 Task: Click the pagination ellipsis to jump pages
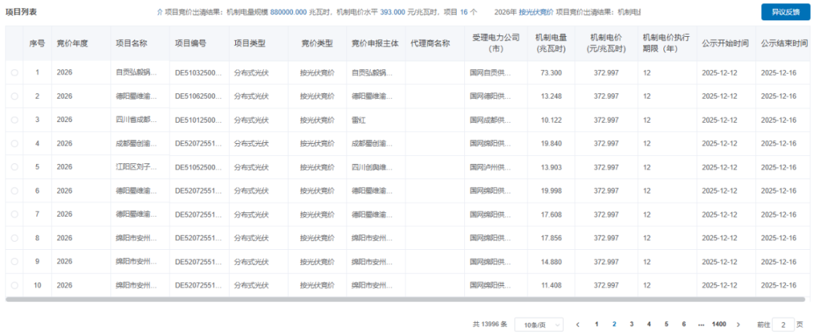click(x=701, y=324)
